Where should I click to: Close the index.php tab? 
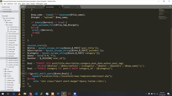click(x=78, y=7)
